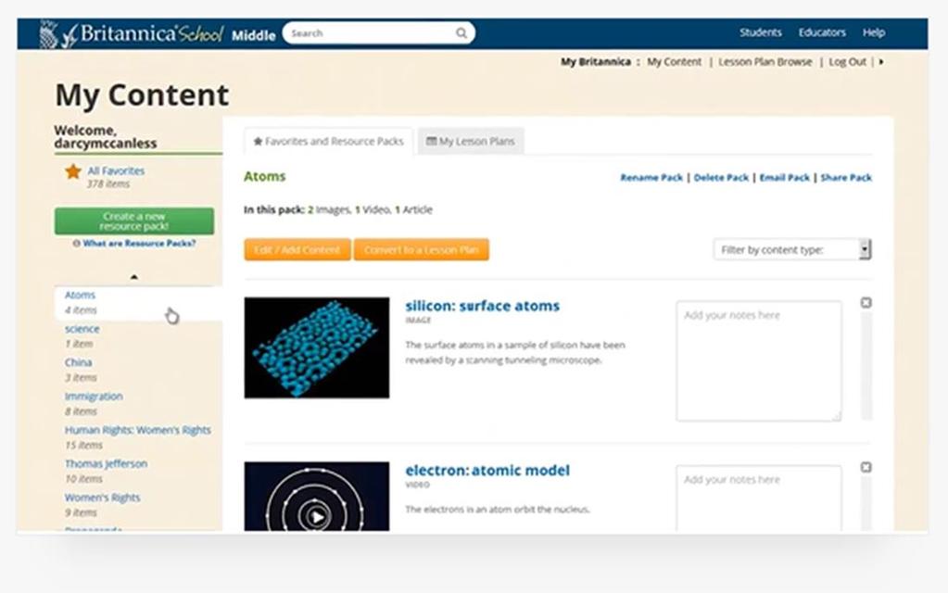Click the Welcome, darcymccanless text
Screen dimensions: 948x593
point(106,137)
